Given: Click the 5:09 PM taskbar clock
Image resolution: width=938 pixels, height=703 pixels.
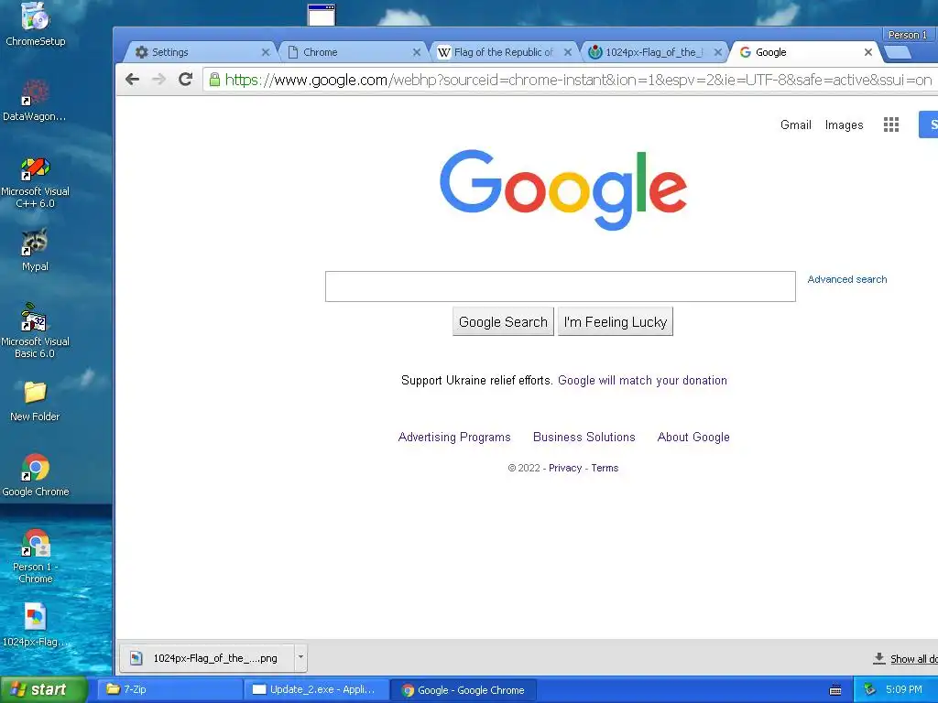Looking at the screenshot, I should point(903,689).
